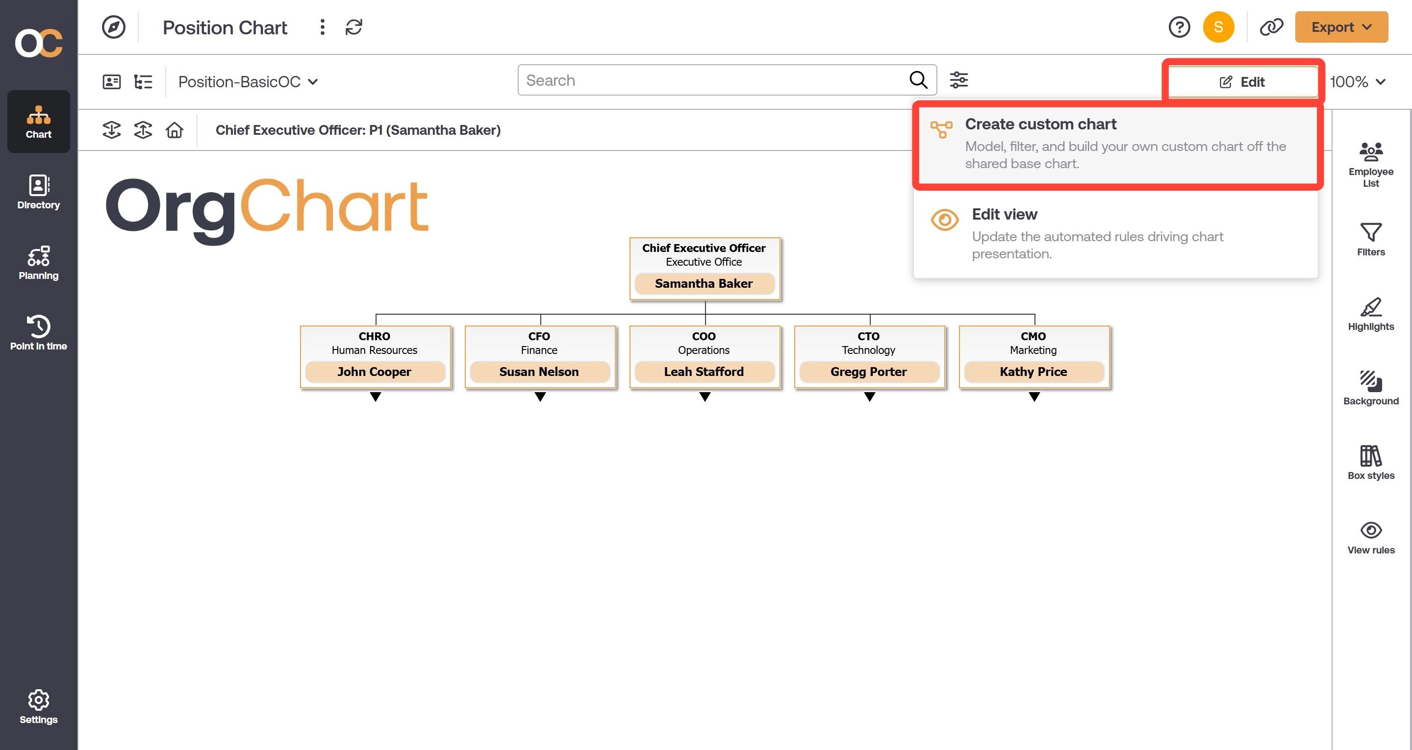This screenshot has height=750, width=1412.
Task: Expand subordinates under Gregg Porter
Action: [x=869, y=397]
